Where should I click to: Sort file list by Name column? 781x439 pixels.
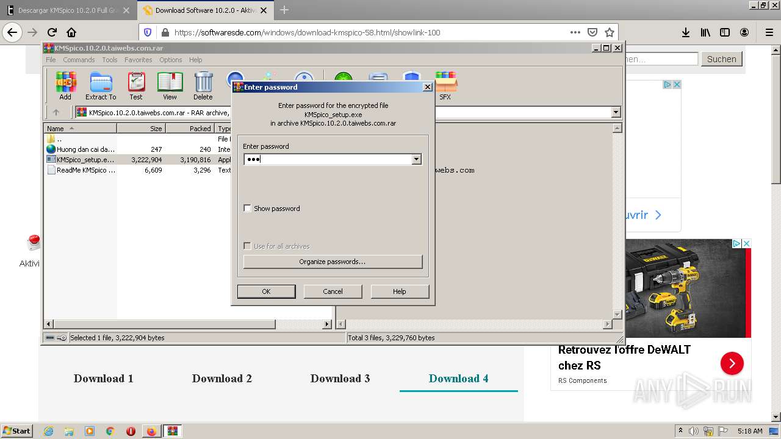coord(80,128)
